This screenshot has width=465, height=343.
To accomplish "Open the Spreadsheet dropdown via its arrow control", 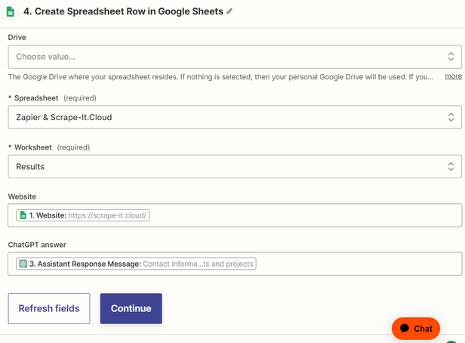I will 451,117.
